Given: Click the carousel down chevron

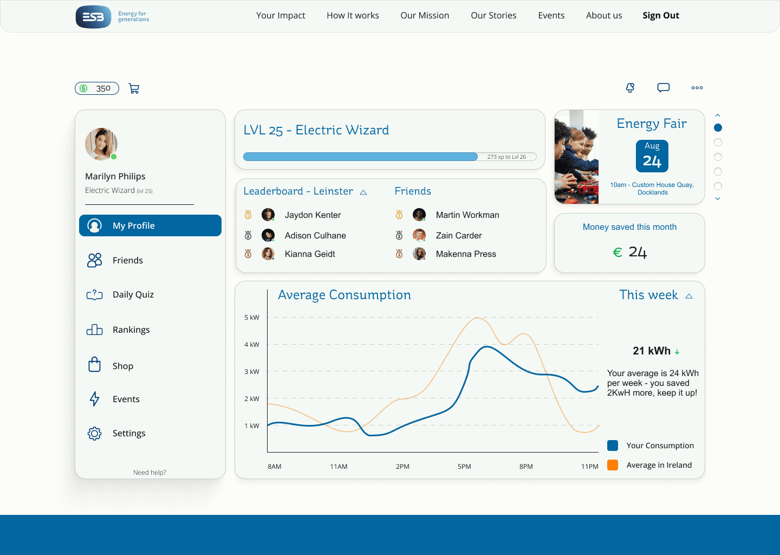Looking at the screenshot, I should (718, 199).
